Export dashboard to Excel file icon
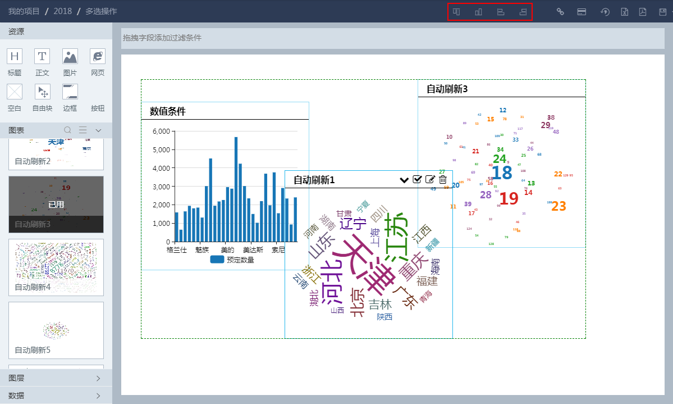This screenshot has height=404, width=673. (624, 12)
